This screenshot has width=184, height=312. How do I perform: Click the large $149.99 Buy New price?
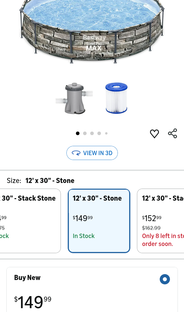33,302
